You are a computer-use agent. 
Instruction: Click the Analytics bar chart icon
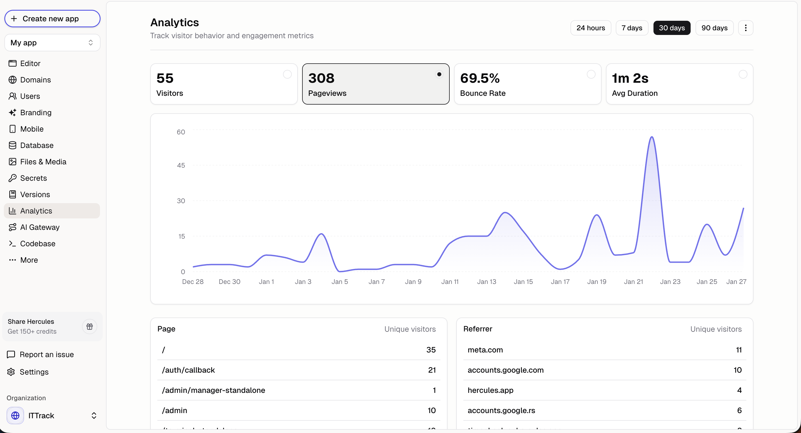13,211
